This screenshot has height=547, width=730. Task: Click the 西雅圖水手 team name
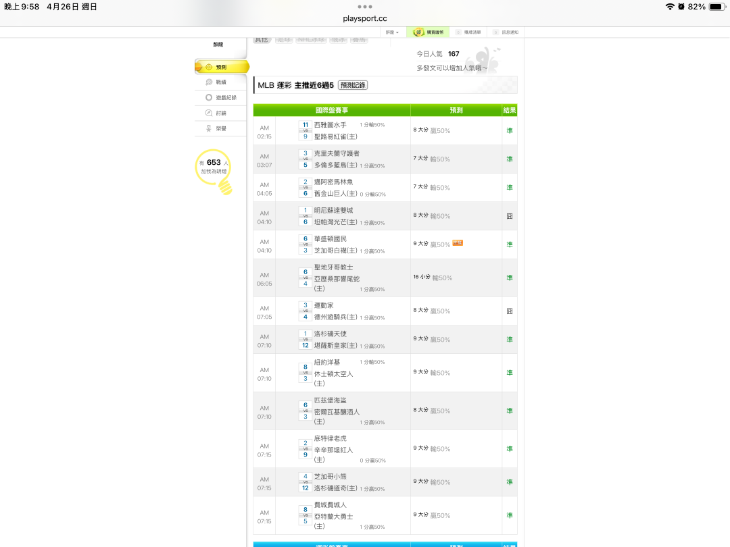330,125
